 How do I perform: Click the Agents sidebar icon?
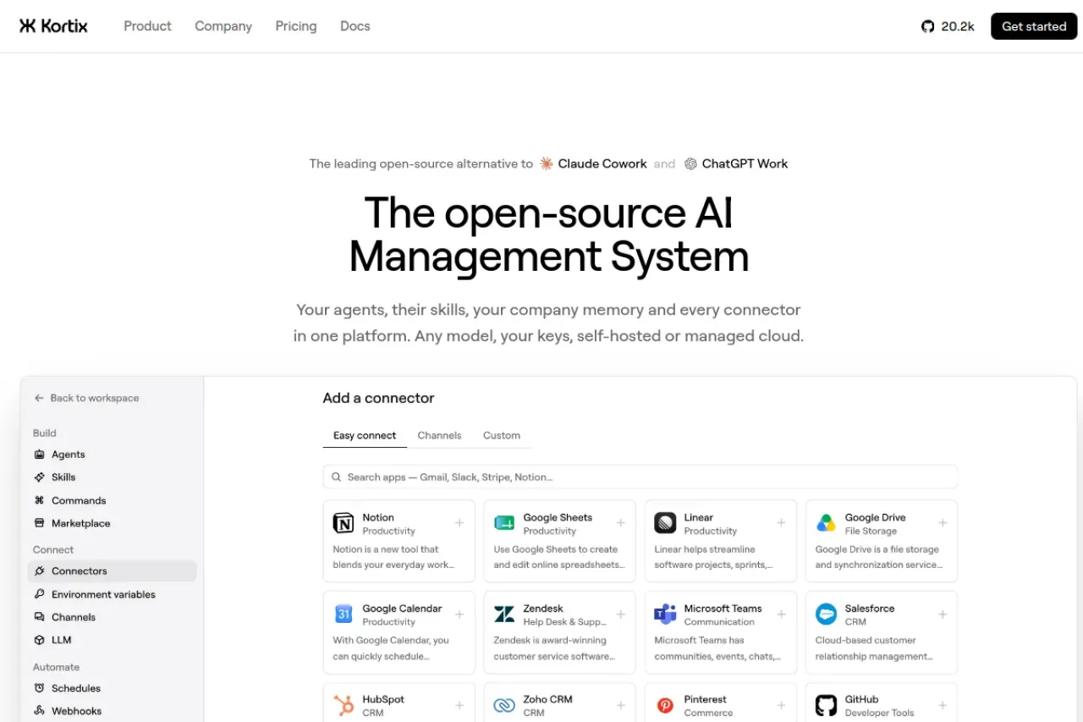pos(39,455)
